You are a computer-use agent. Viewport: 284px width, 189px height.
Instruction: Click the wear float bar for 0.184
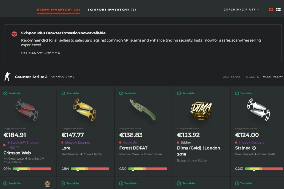pyautogui.click(x=90, y=169)
